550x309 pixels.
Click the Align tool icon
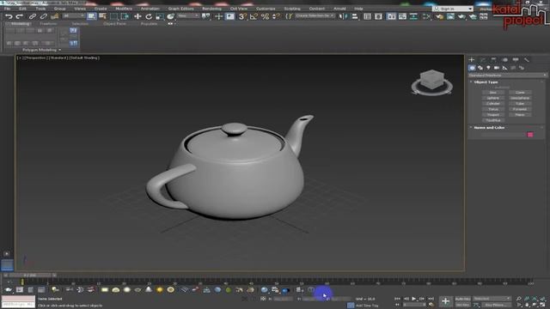coord(355,16)
